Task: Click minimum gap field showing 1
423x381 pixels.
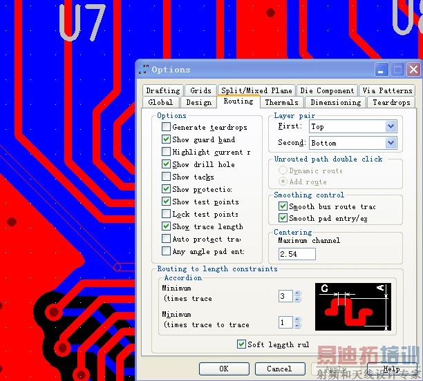Action: coord(285,322)
